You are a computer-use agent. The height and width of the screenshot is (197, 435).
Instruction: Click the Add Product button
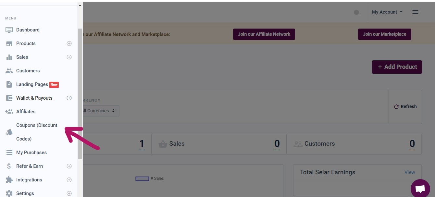point(397,67)
